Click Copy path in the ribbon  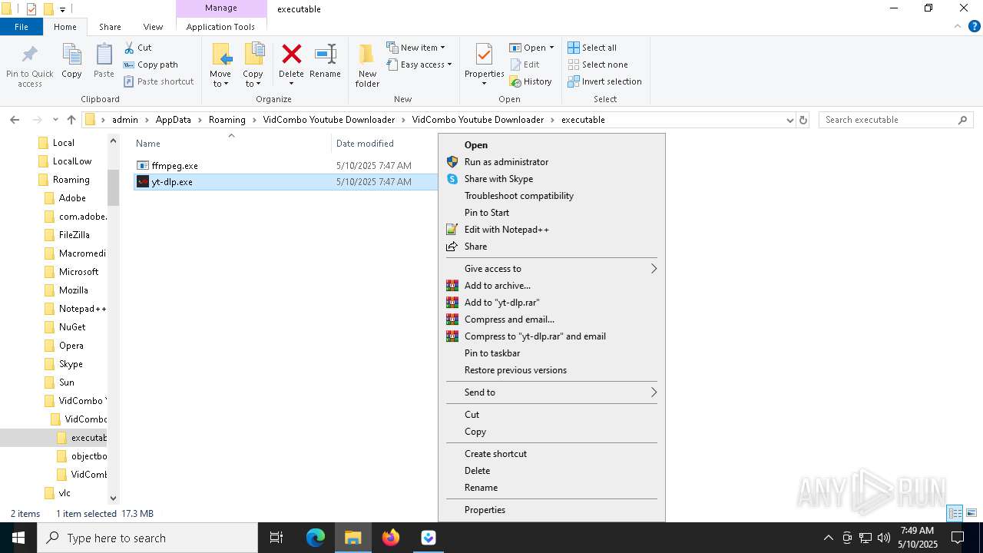(x=151, y=65)
